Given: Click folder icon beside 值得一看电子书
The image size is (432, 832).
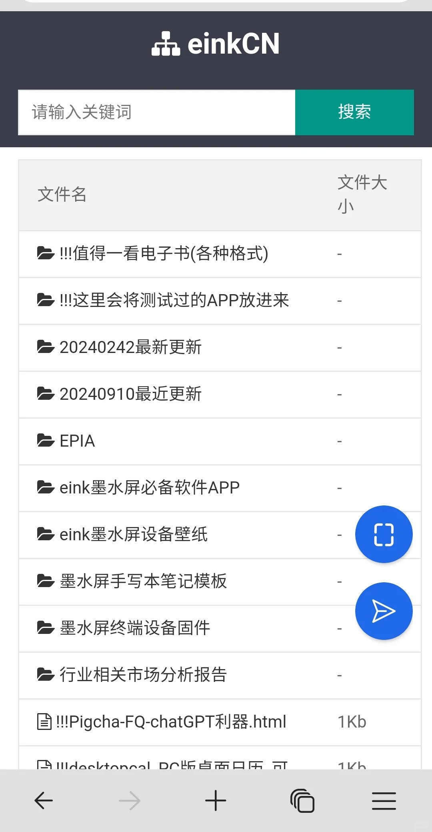Looking at the screenshot, I should pyautogui.click(x=46, y=253).
